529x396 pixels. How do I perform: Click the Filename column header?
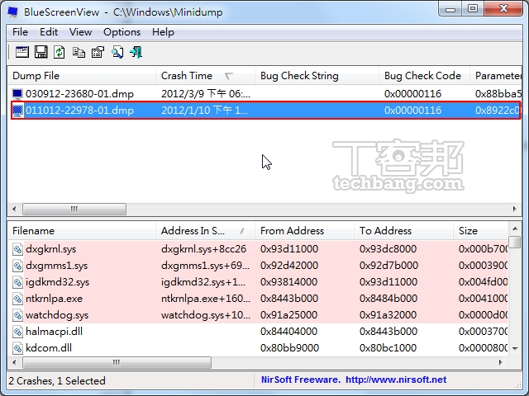pos(34,231)
